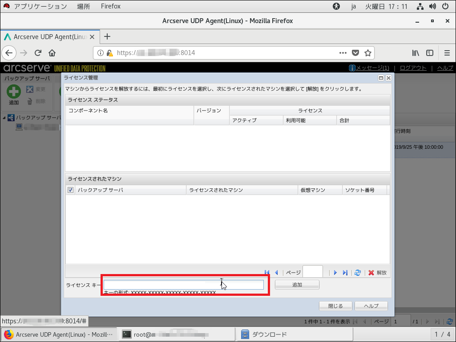The width and height of the screenshot is (456, 342).
Task: Open the clock showing 火曜日 17:11
Action: (387, 6)
